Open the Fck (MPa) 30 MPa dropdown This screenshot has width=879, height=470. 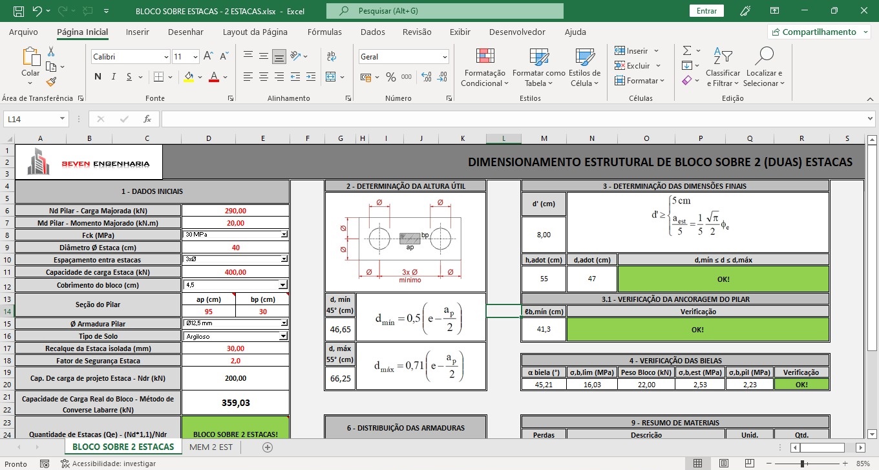click(284, 235)
